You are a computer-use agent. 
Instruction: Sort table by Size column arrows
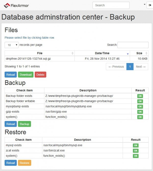point(146,53)
